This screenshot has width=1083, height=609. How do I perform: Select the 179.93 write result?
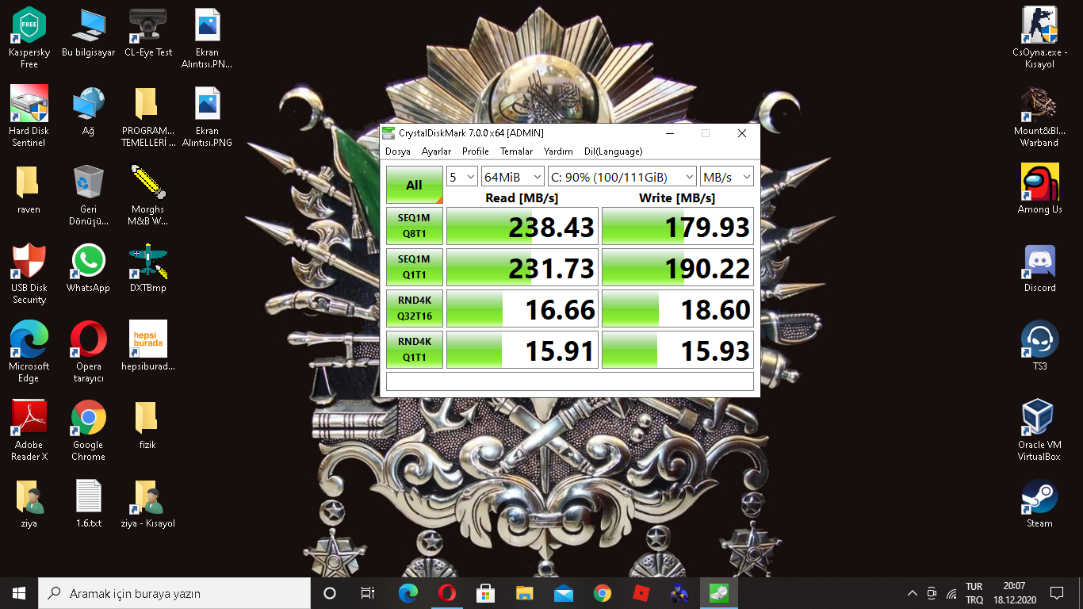tap(678, 226)
